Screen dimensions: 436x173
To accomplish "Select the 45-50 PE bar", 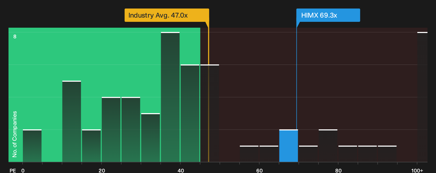I will (x=210, y=113).
